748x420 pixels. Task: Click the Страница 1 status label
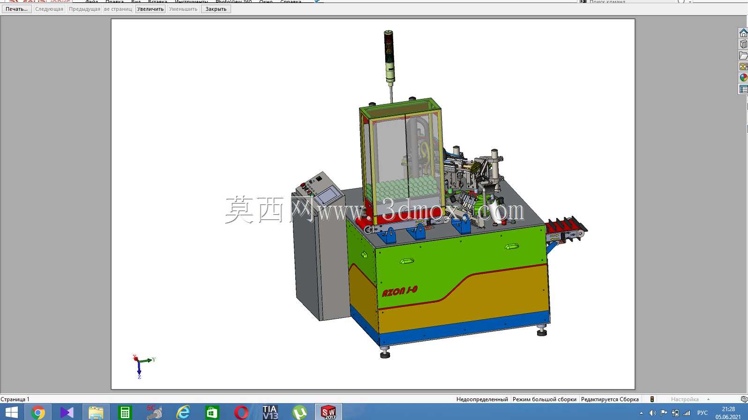point(15,399)
